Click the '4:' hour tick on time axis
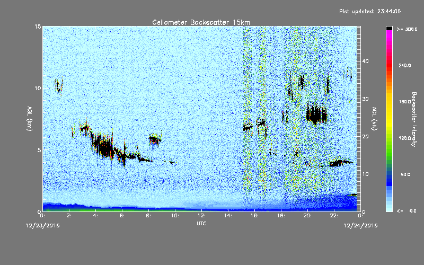The width and height of the screenshot is (424, 265). [x=96, y=216]
